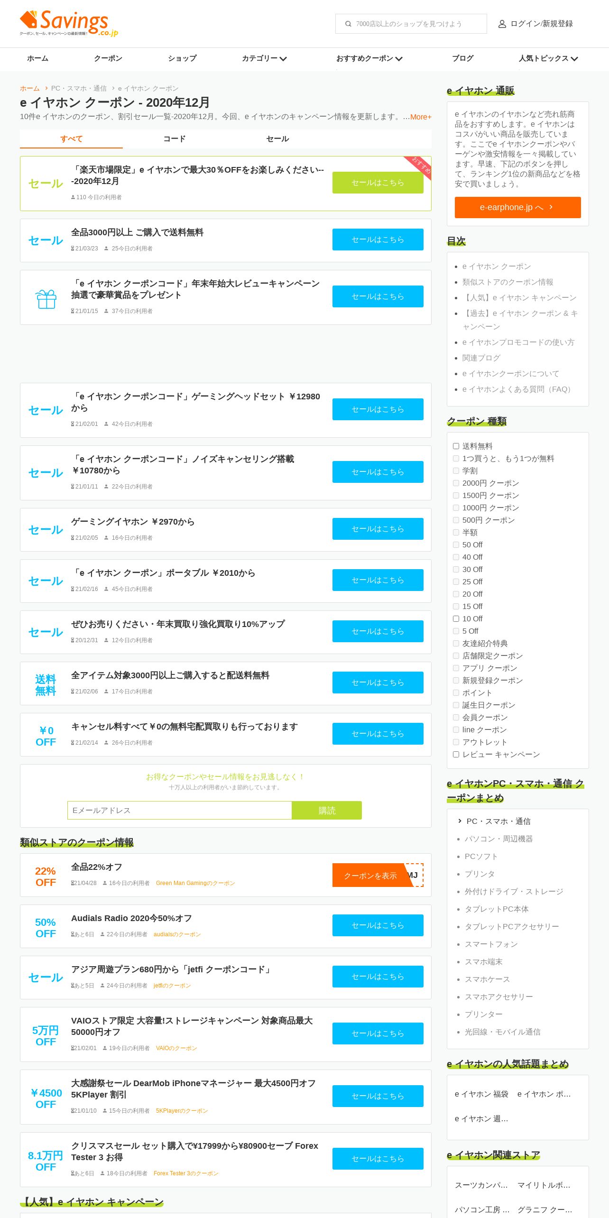609x1218 pixels.
Task: Tick the 2000円 クーポン checkbox
Action: point(456,483)
